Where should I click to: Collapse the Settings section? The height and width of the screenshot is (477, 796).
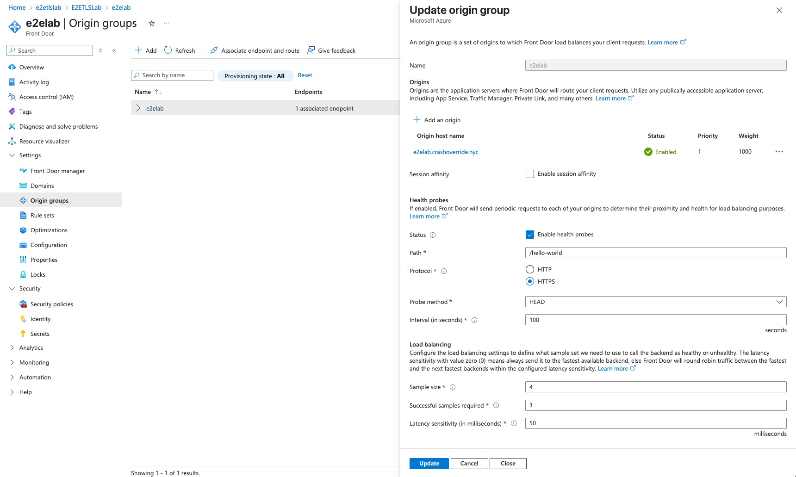12,155
